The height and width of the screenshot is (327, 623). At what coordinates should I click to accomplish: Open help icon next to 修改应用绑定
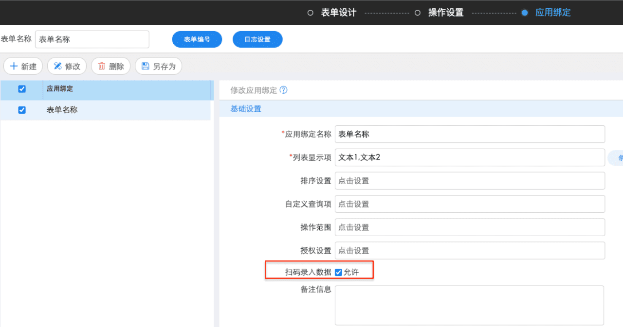[x=284, y=90]
